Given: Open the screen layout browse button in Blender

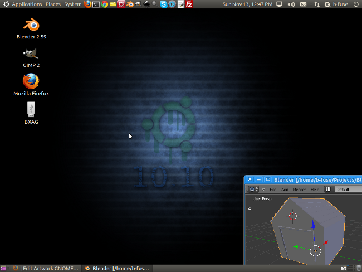Looking at the screenshot, I should click(x=328, y=190).
